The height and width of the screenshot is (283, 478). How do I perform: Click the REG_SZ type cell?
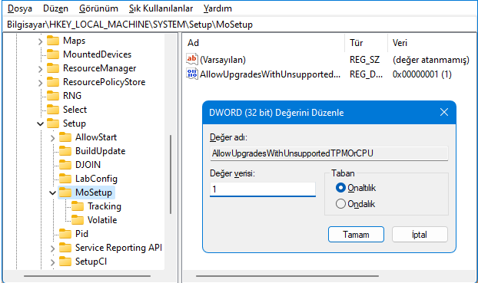click(364, 60)
